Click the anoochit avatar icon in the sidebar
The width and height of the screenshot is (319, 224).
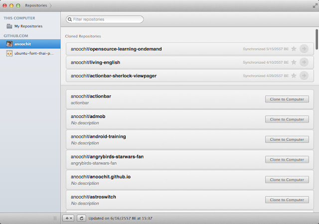click(x=9, y=44)
